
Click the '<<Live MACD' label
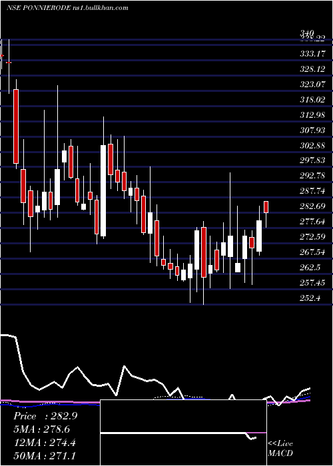[280, 449]
